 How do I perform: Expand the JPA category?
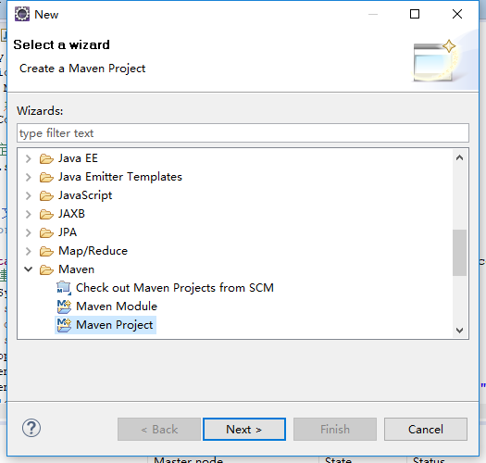pyautogui.click(x=28, y=232)
